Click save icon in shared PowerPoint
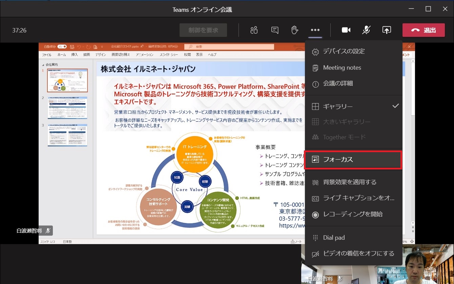454x284 pixels. 72,47
